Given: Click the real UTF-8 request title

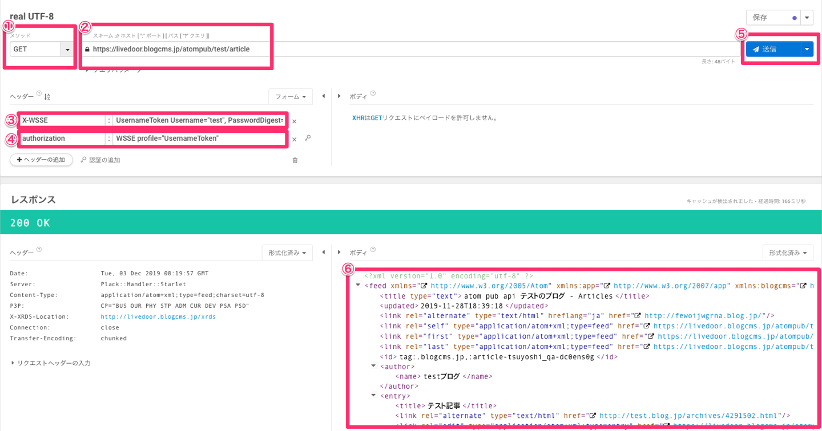Looking at the screenshot, I should point(32,16).
